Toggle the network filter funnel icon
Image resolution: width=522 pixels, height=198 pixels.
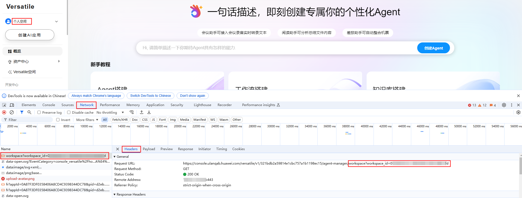click(x=22, y=112)
